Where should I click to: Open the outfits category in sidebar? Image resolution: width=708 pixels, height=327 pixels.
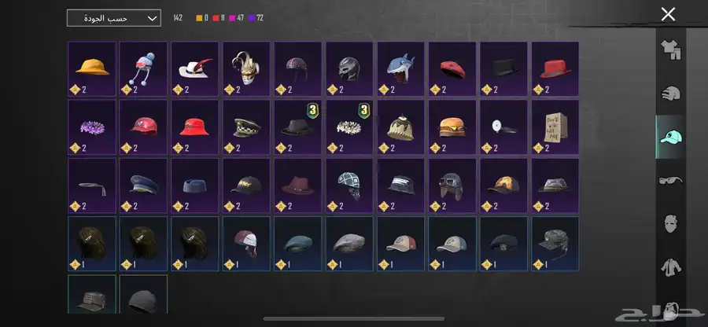click(670, 50)
